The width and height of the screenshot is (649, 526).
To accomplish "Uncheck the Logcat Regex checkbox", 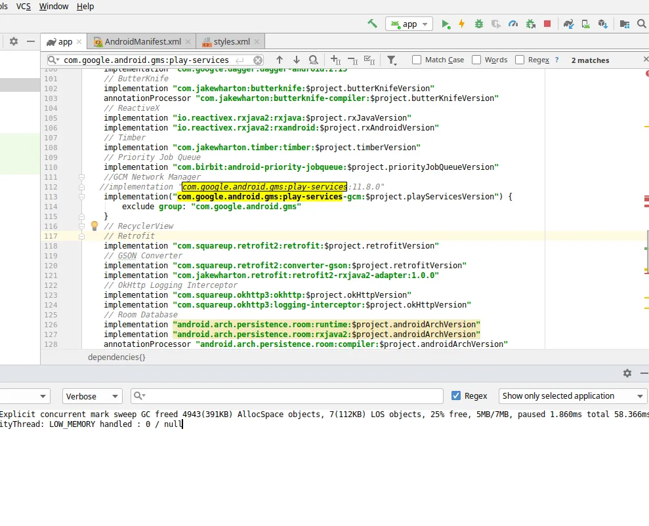I will [455, 395].
